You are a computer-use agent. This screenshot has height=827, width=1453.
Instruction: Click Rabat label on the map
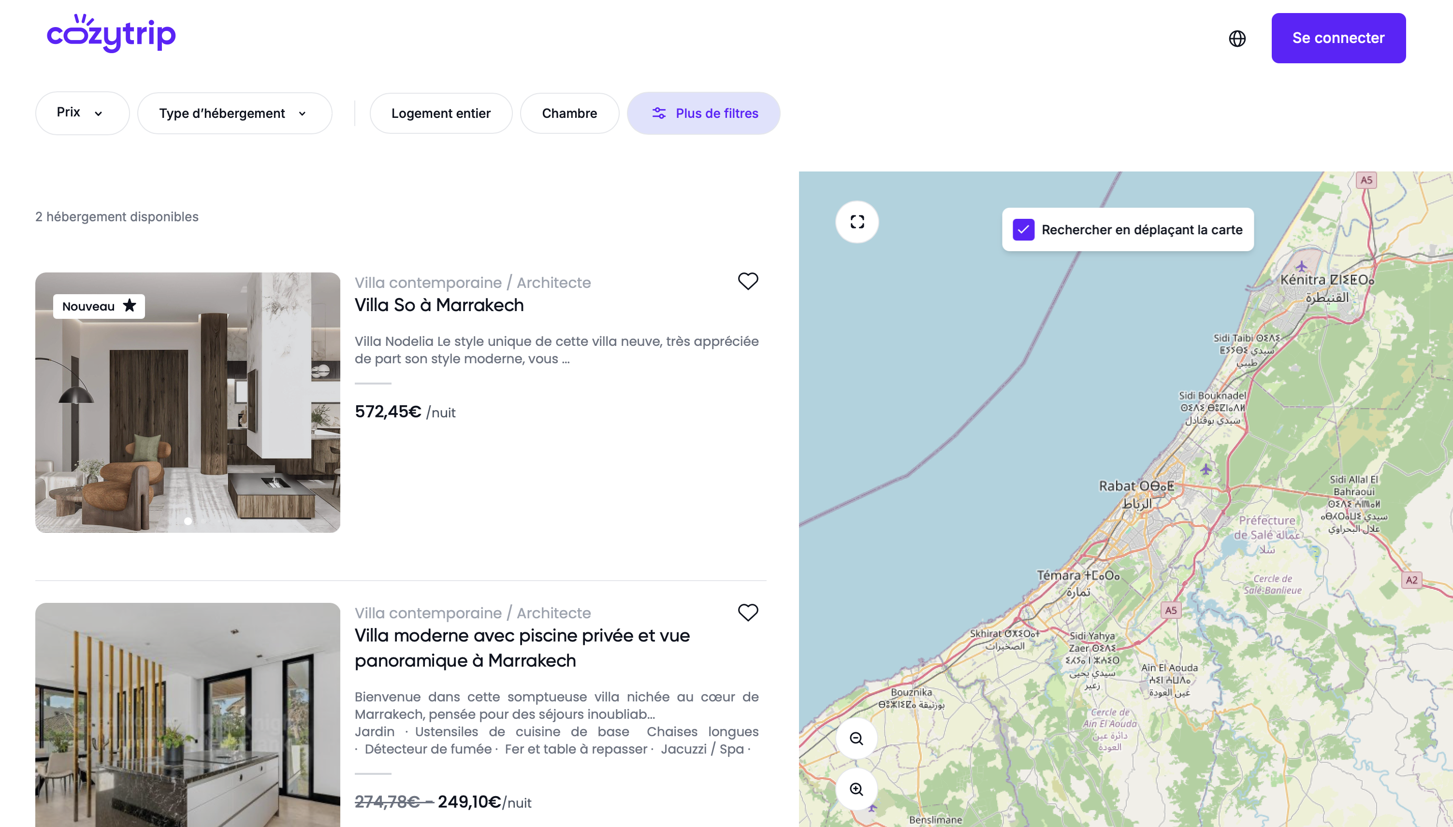click(x=1136, y=494)
